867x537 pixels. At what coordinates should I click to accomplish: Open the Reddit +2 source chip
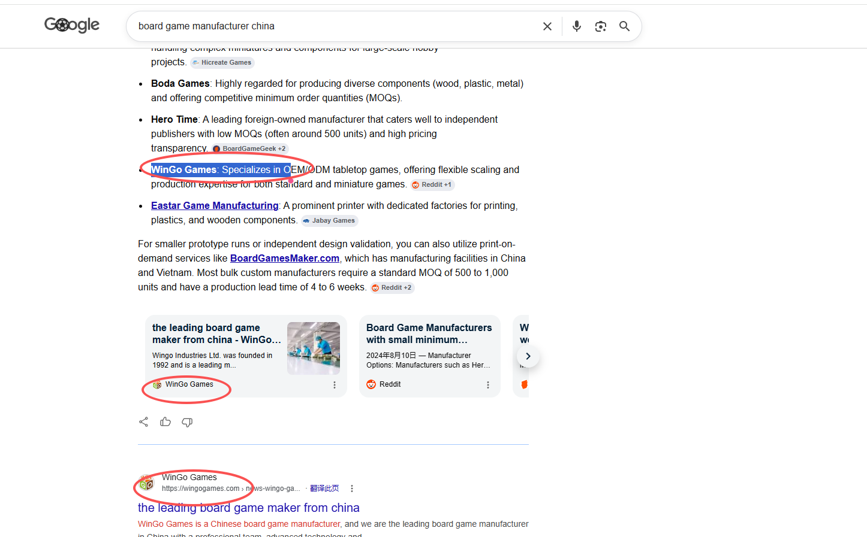[392, 287]
